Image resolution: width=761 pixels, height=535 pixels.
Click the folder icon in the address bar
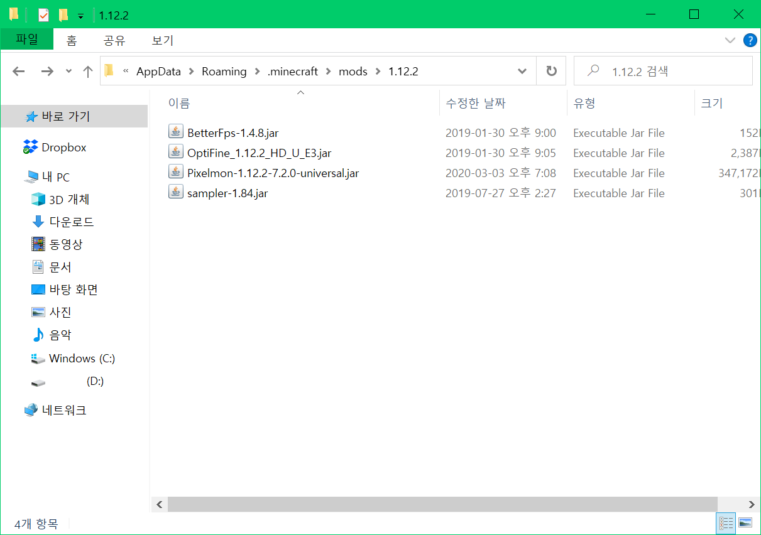(x=109, y=71)
